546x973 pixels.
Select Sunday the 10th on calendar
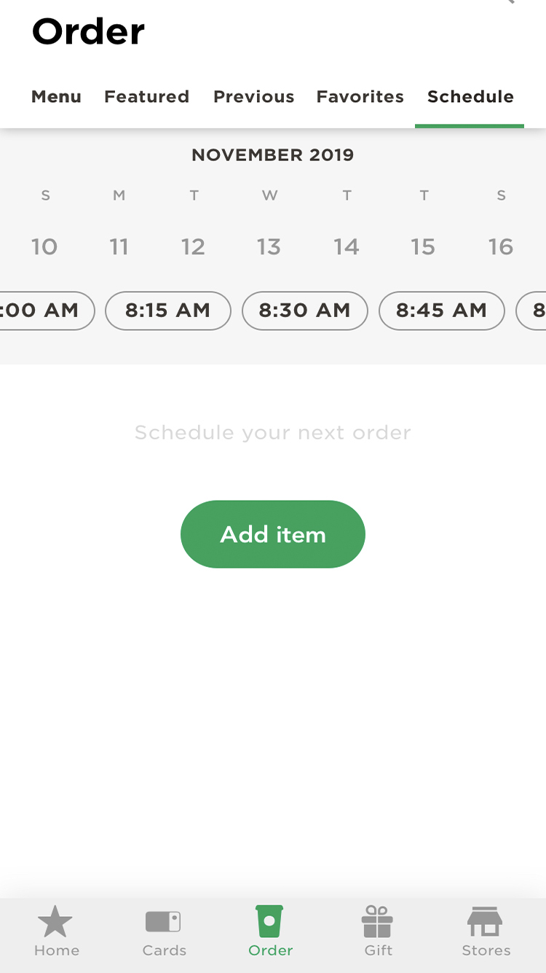click(x=44, y=247)
